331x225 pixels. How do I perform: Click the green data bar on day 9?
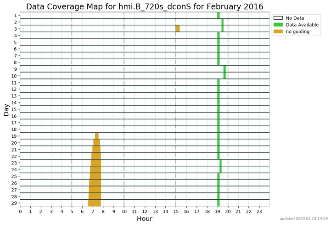(x=224, y=69)
